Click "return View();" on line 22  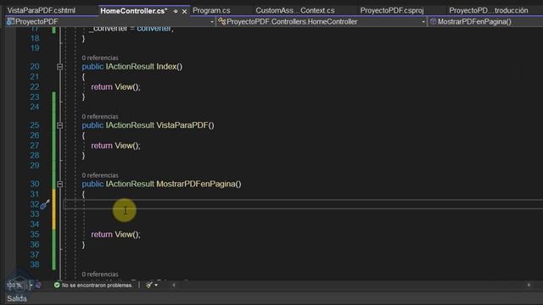click(x=115, y=86)
